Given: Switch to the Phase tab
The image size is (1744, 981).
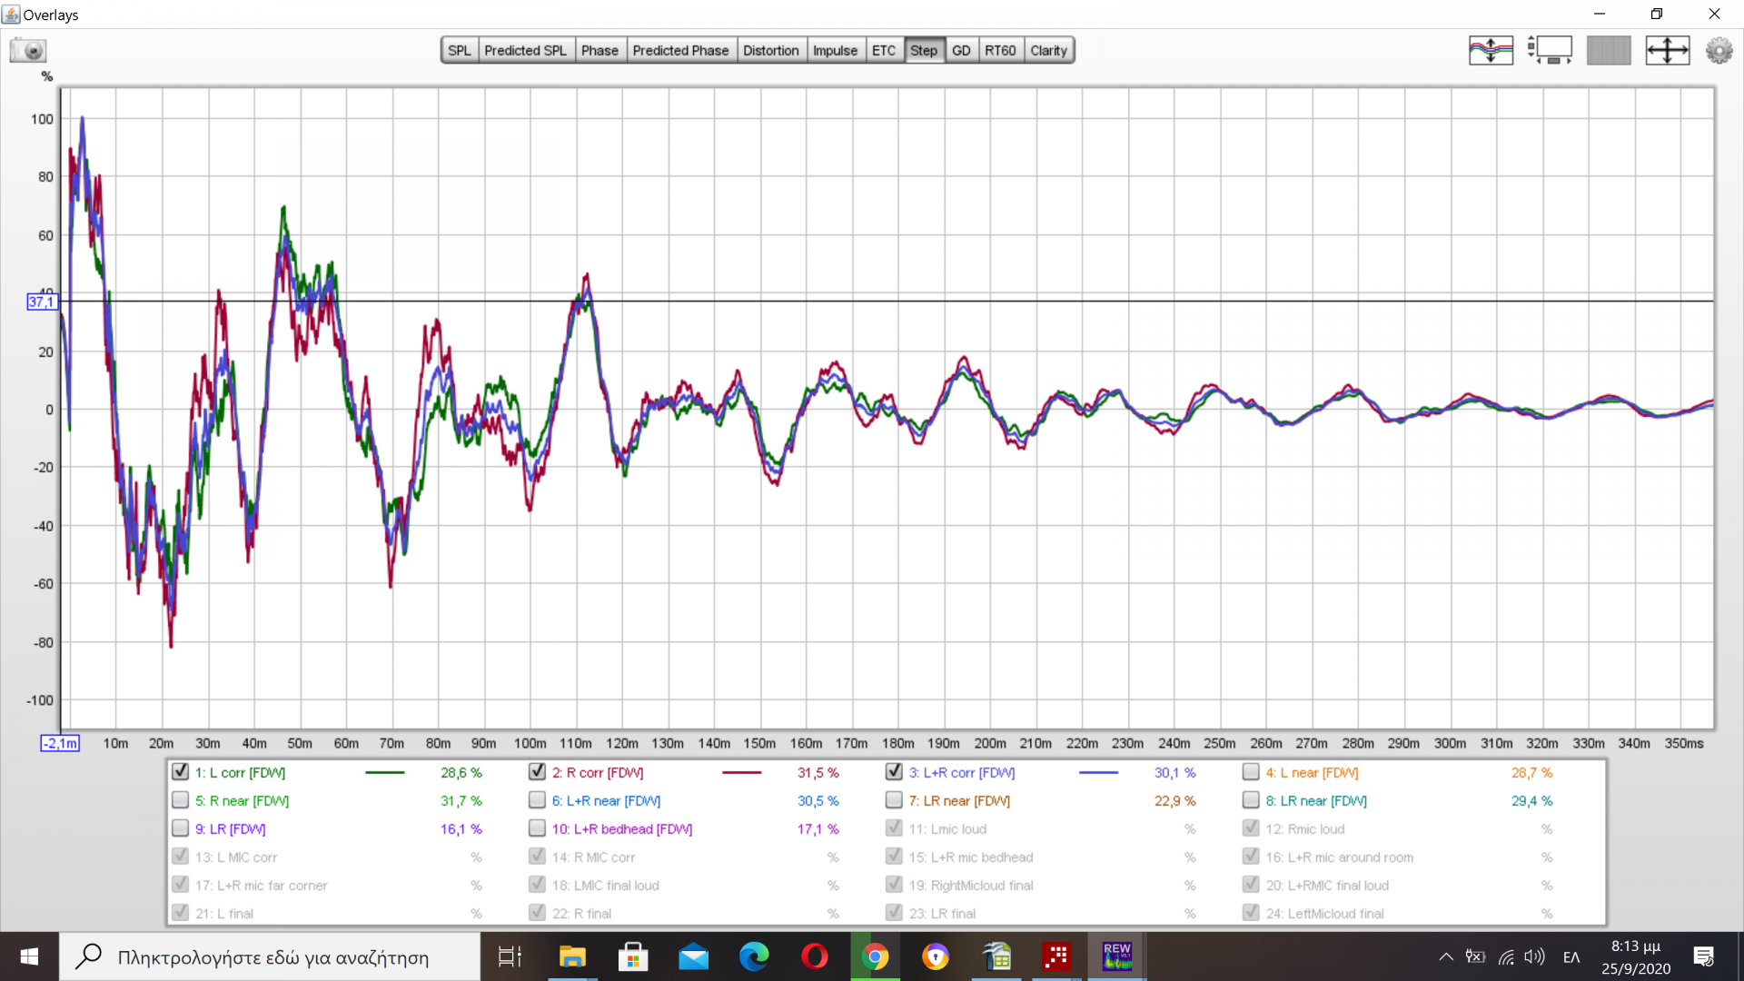Looking at the screenshot, I should point(599,51).
